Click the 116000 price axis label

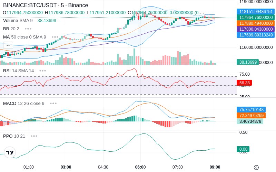pyautogui.click(x=256, y=47)
